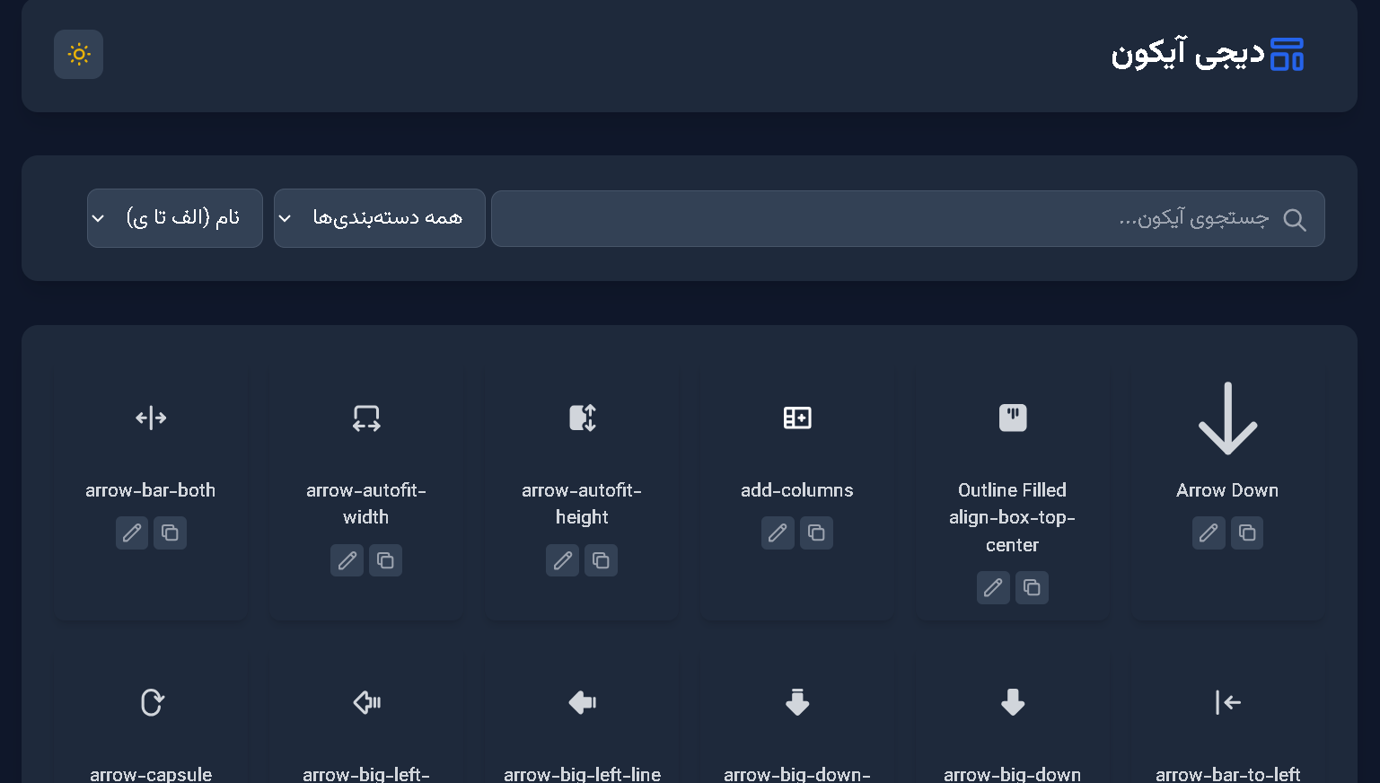Click the Digi Icon site title
1380x783 pixels.
coord(1187,55)
